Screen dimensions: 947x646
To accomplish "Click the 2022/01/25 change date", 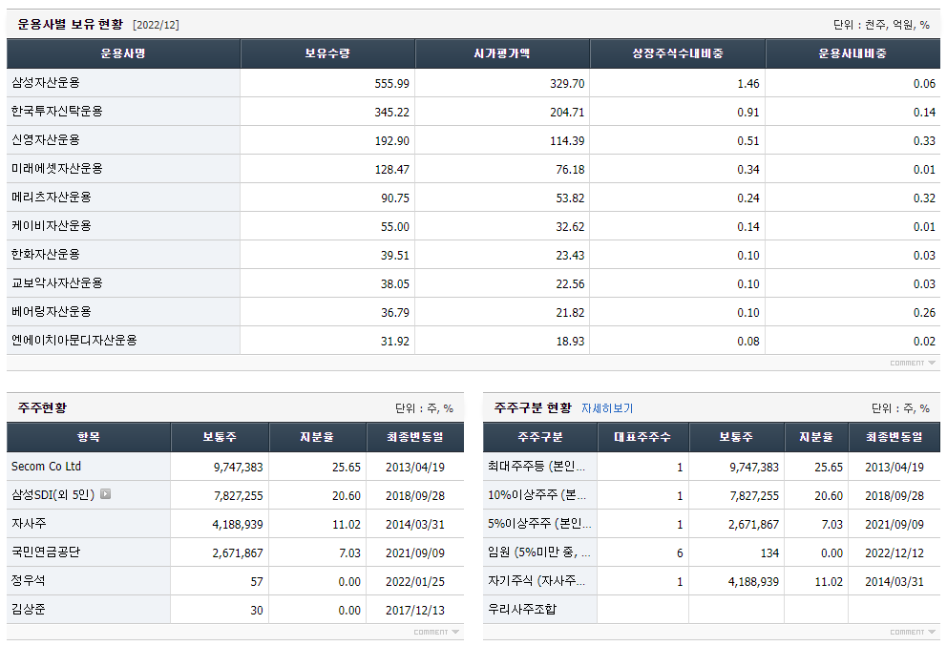I will 415,582.
